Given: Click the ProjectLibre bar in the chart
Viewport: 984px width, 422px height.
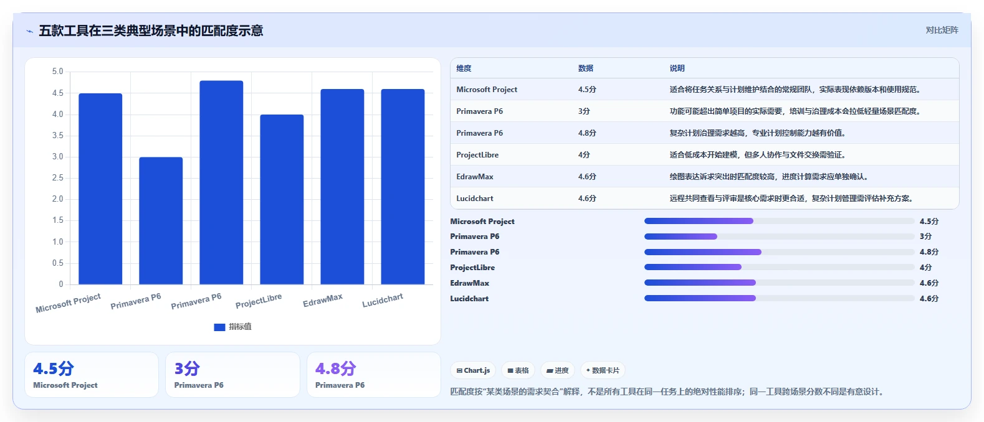Looking at the screenshot, I should [282, 199].
